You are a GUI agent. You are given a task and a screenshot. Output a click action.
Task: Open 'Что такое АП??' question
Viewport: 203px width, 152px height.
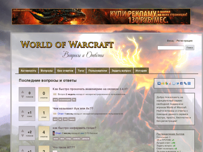point(64,147)
